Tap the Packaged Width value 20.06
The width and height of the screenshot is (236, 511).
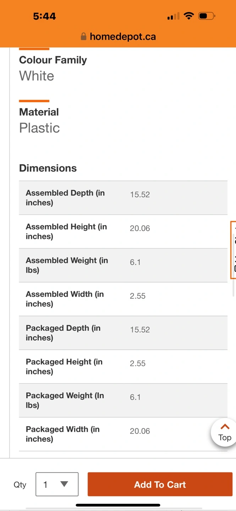coord(140,431)
